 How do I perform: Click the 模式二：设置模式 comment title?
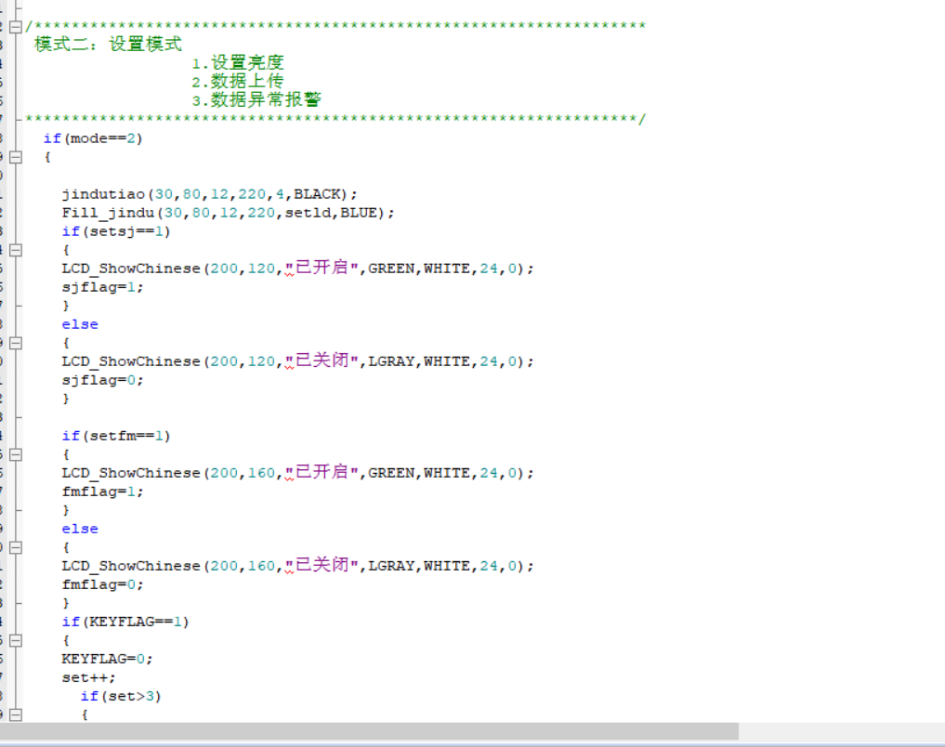click(108, 45)
